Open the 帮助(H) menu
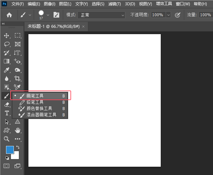This screenshot has width=213, height=175. click(200, 4)
